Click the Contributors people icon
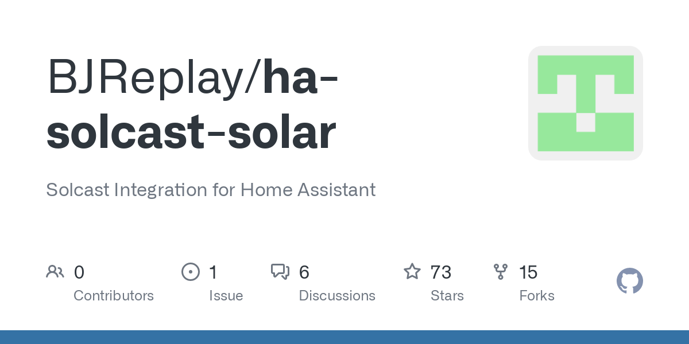Screen dimensions: 689x344 click(x=55, y=272)
